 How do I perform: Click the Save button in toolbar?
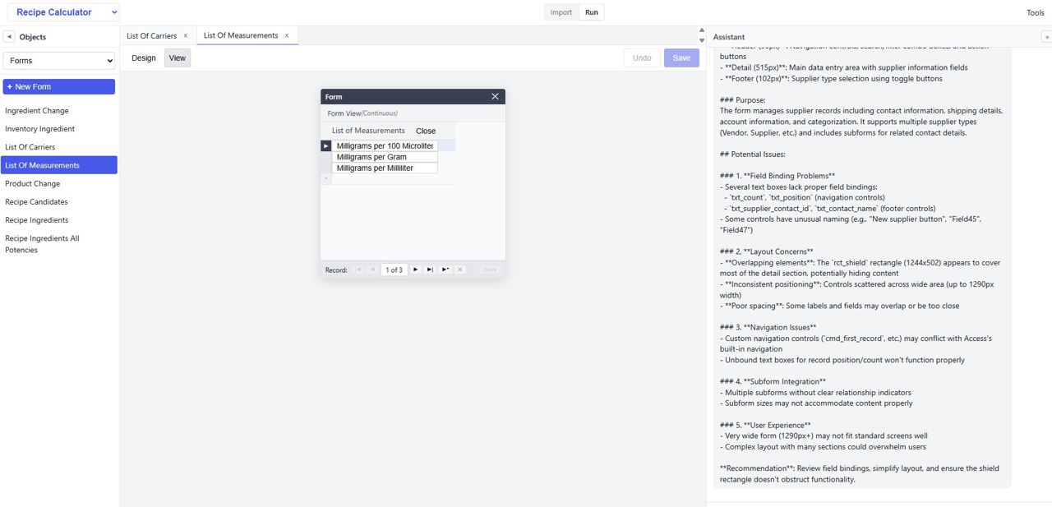(x=681, y=58)
